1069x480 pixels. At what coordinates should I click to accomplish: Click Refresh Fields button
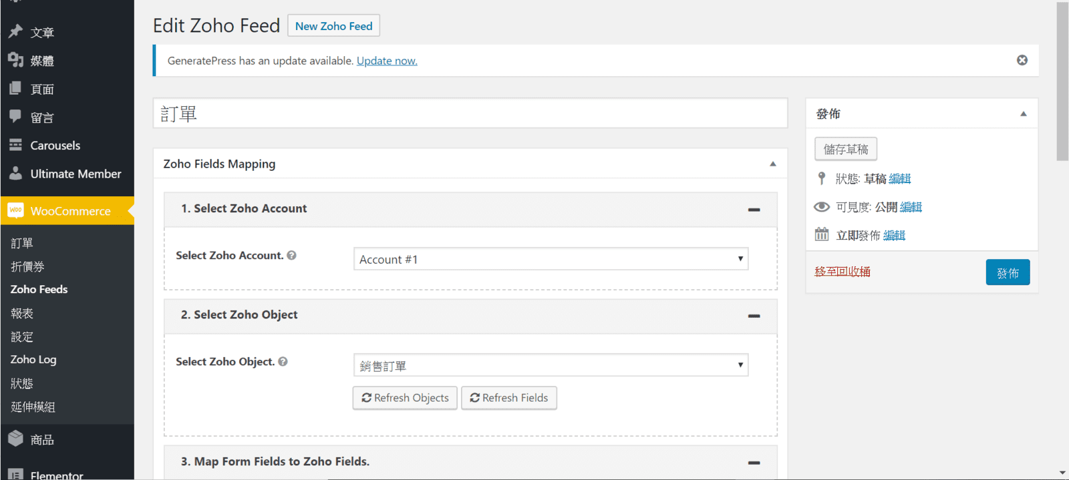pos(509,398)
